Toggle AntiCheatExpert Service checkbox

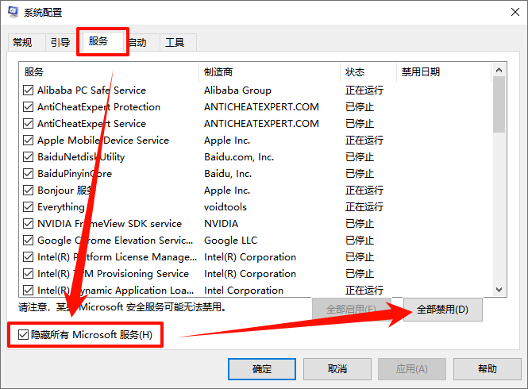click(x=29, y=124)
